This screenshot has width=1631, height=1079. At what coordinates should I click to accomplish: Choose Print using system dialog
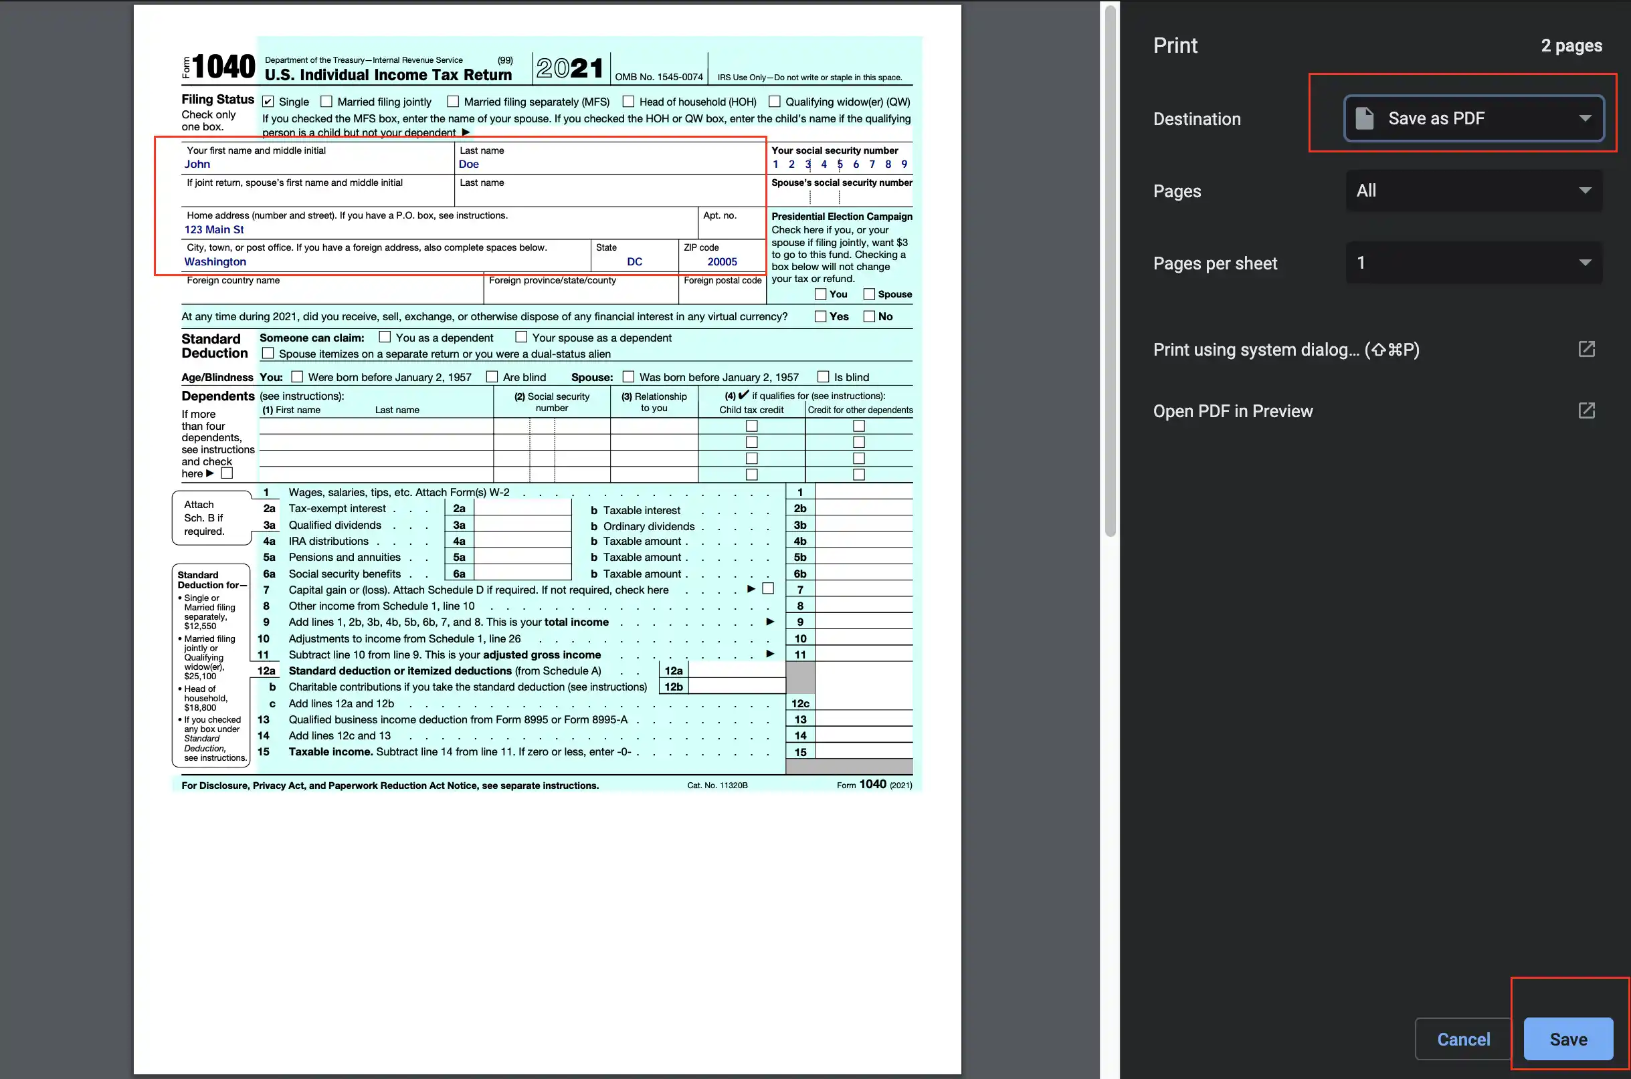[x=1285, y=350]
